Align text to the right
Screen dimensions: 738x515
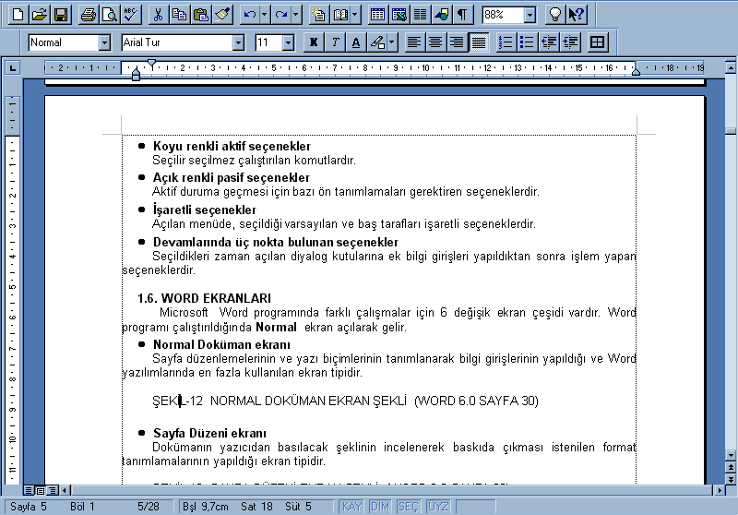[457, 42]
